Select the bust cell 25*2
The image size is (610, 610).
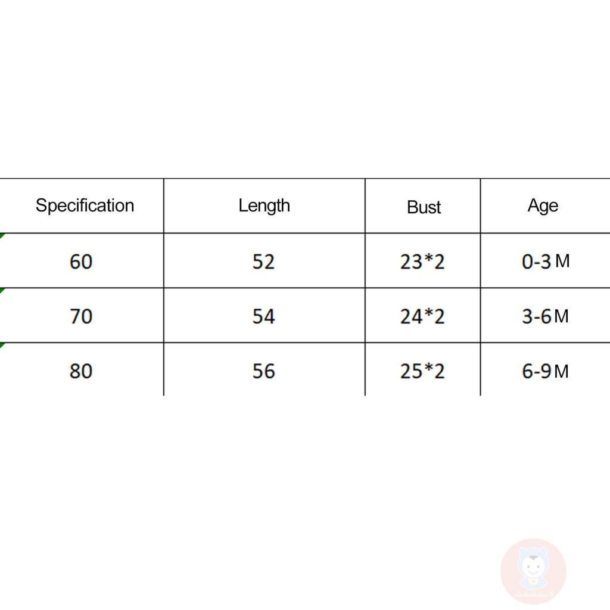(422, 371)
